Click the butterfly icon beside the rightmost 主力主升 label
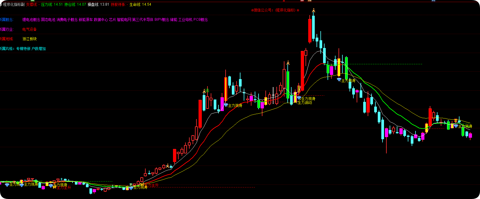480x199 pixels. 142,184
